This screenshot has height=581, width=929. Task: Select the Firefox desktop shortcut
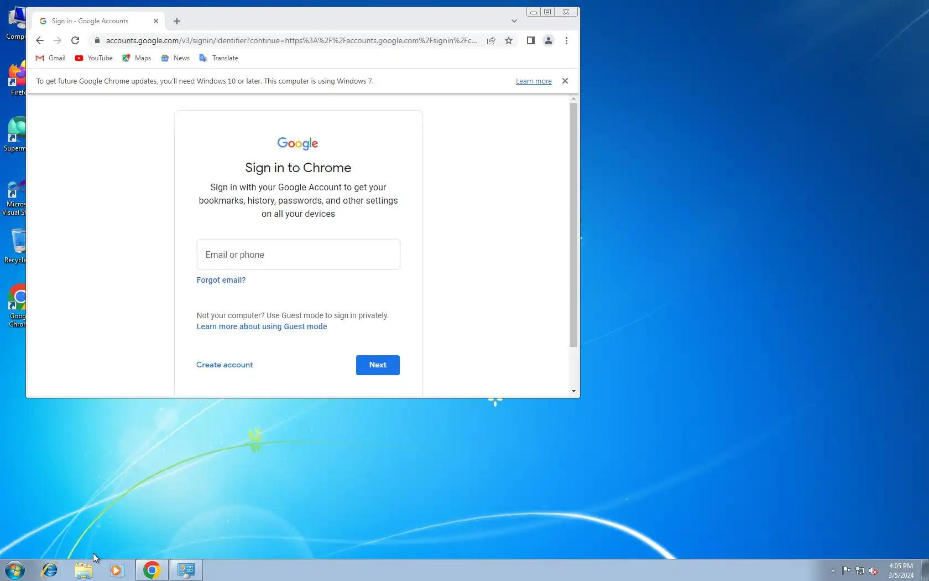(x=17, y=79)
